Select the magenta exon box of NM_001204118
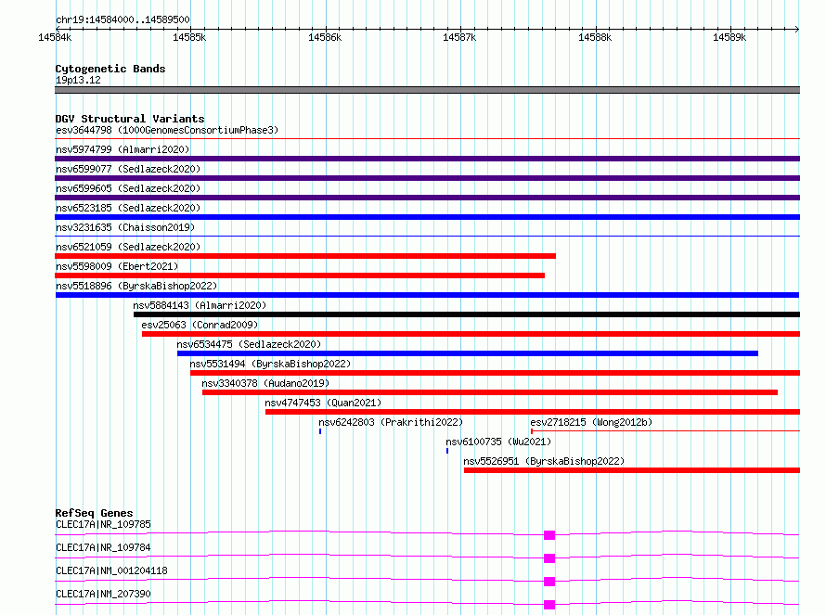826x615 pixels. pos(549,582)
